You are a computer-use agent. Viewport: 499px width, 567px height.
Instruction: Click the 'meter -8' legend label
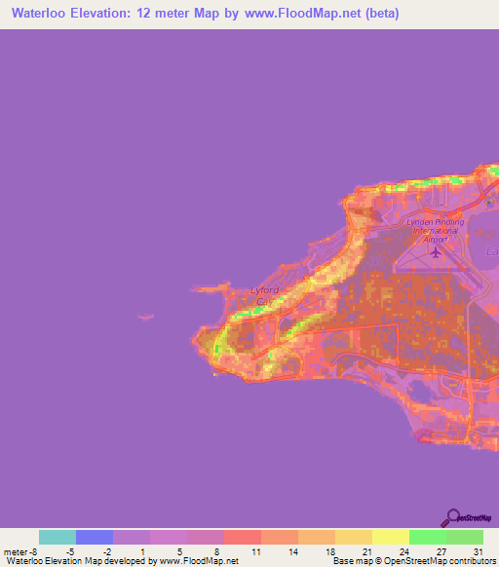point(20,552)
